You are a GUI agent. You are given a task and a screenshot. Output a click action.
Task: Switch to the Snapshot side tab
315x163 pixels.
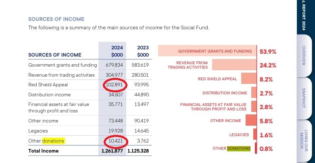pos(304,97)
